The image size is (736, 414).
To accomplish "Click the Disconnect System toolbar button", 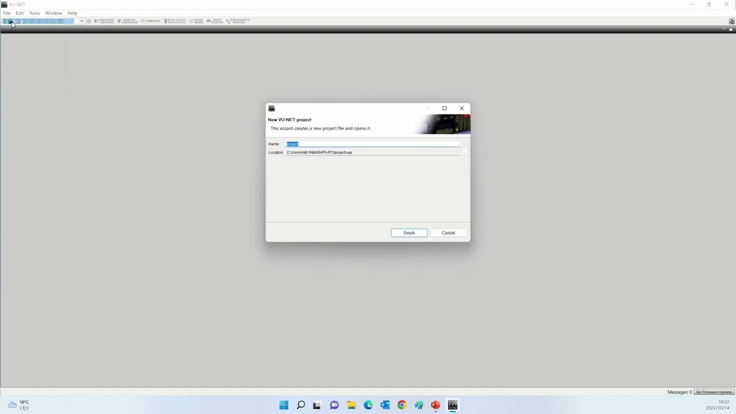I will point(238,21).
